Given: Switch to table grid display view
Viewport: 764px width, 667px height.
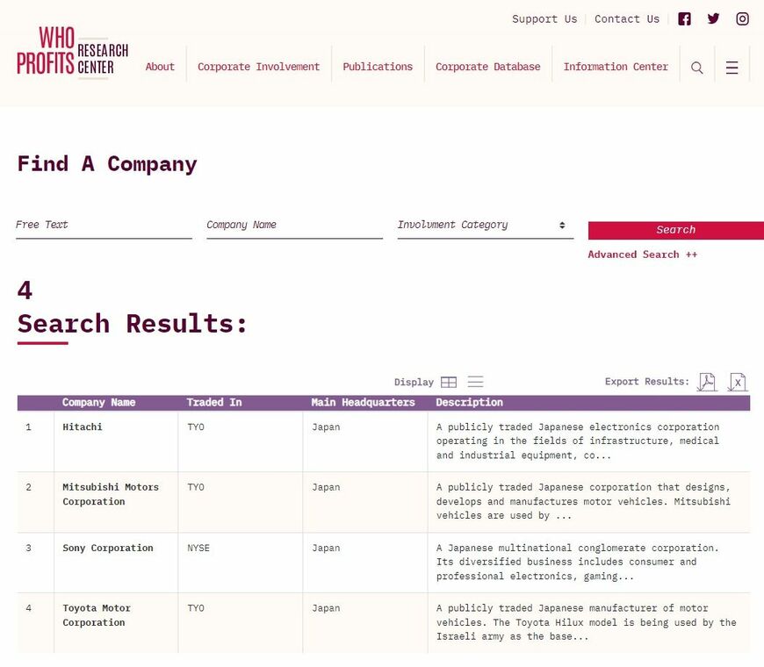Looking at the screenshot, I should coord(449,382).
